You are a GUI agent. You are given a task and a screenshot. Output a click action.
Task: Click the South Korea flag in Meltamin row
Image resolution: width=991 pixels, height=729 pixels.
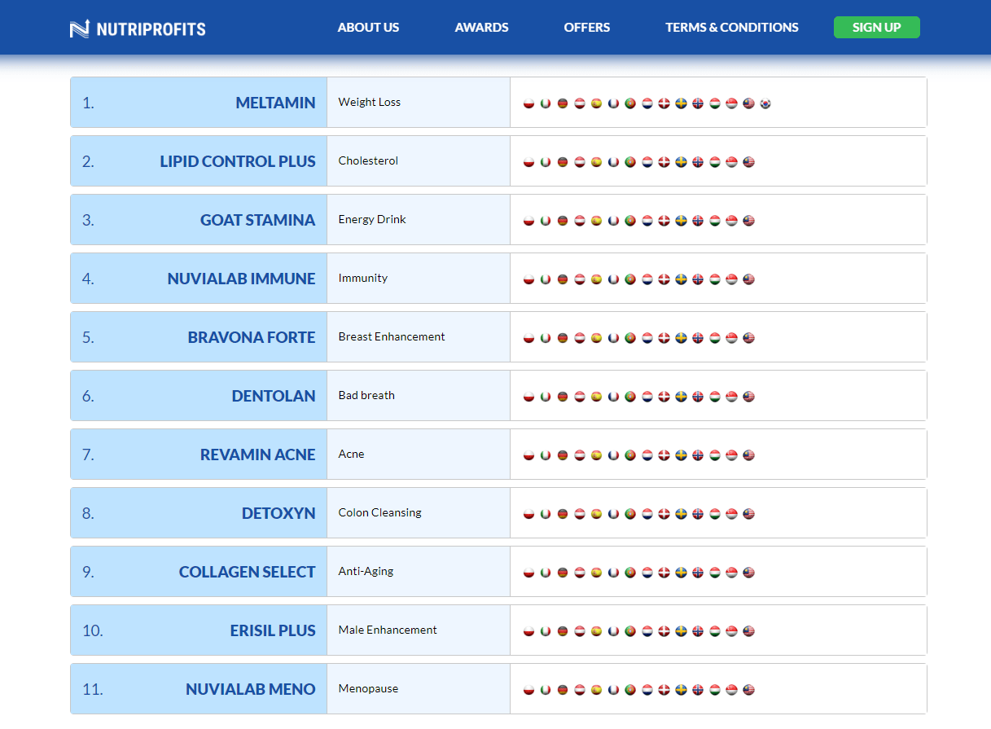pyautogui.click(x=765, y=103)
